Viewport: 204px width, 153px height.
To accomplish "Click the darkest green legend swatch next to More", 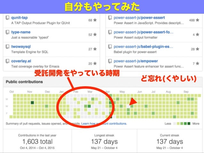I will pyautogui.click(x=189, y=124).
